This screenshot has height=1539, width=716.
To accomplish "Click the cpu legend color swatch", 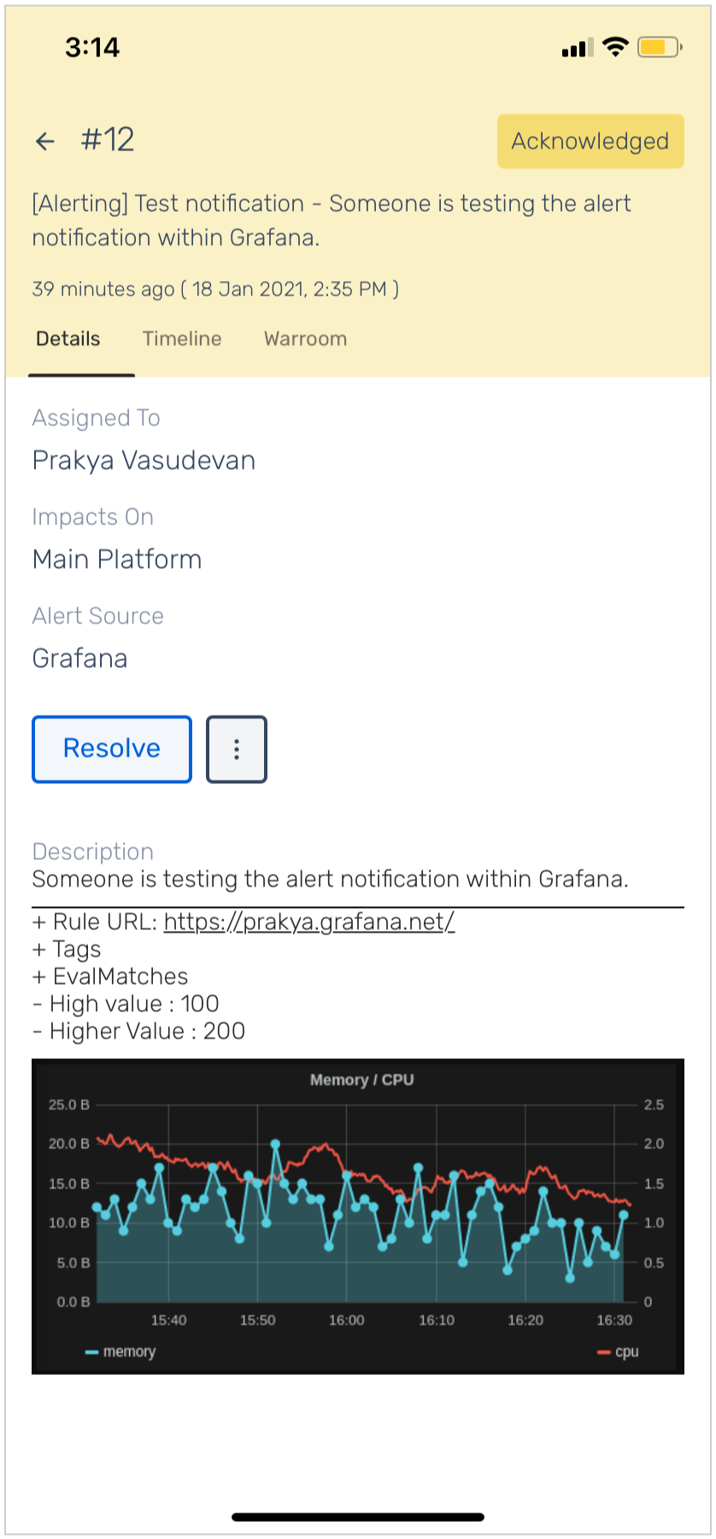I will 603,1352.
